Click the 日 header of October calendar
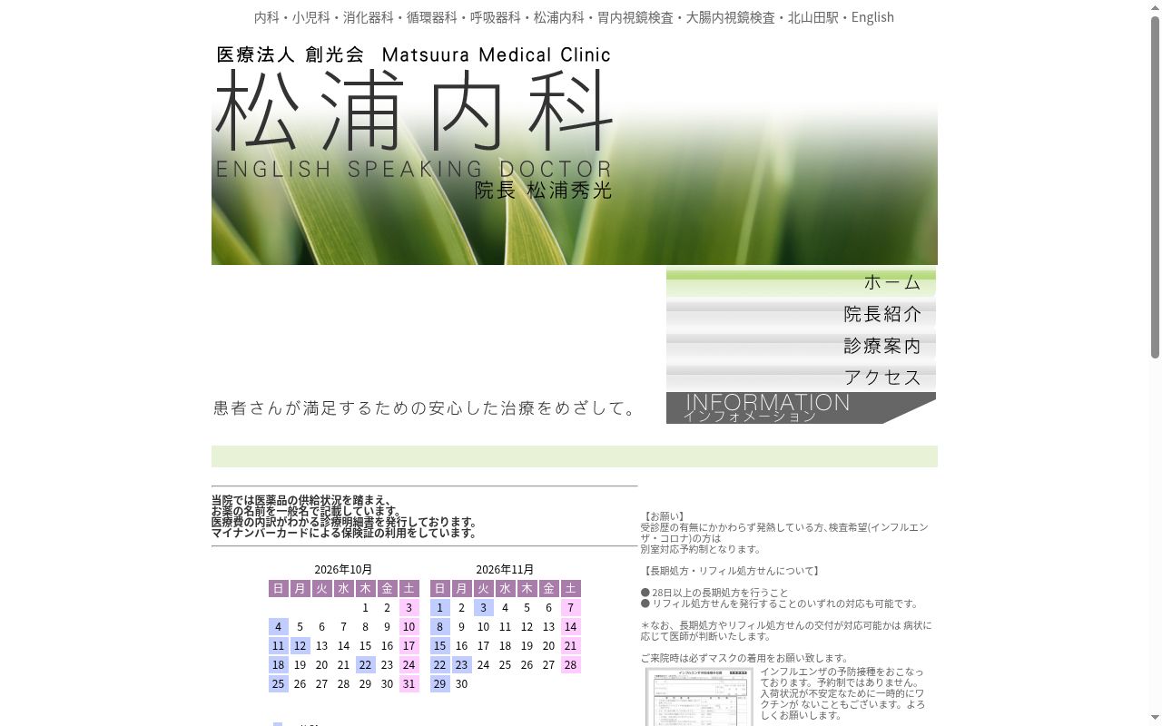1162x726 pixels. pyautogui.click(x=278, y=589)
